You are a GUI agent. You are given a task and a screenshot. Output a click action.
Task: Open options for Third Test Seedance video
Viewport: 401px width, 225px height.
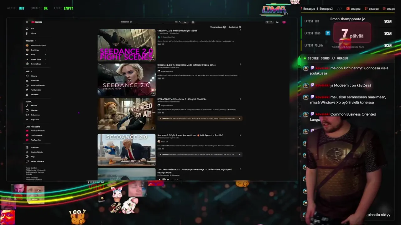240,169
